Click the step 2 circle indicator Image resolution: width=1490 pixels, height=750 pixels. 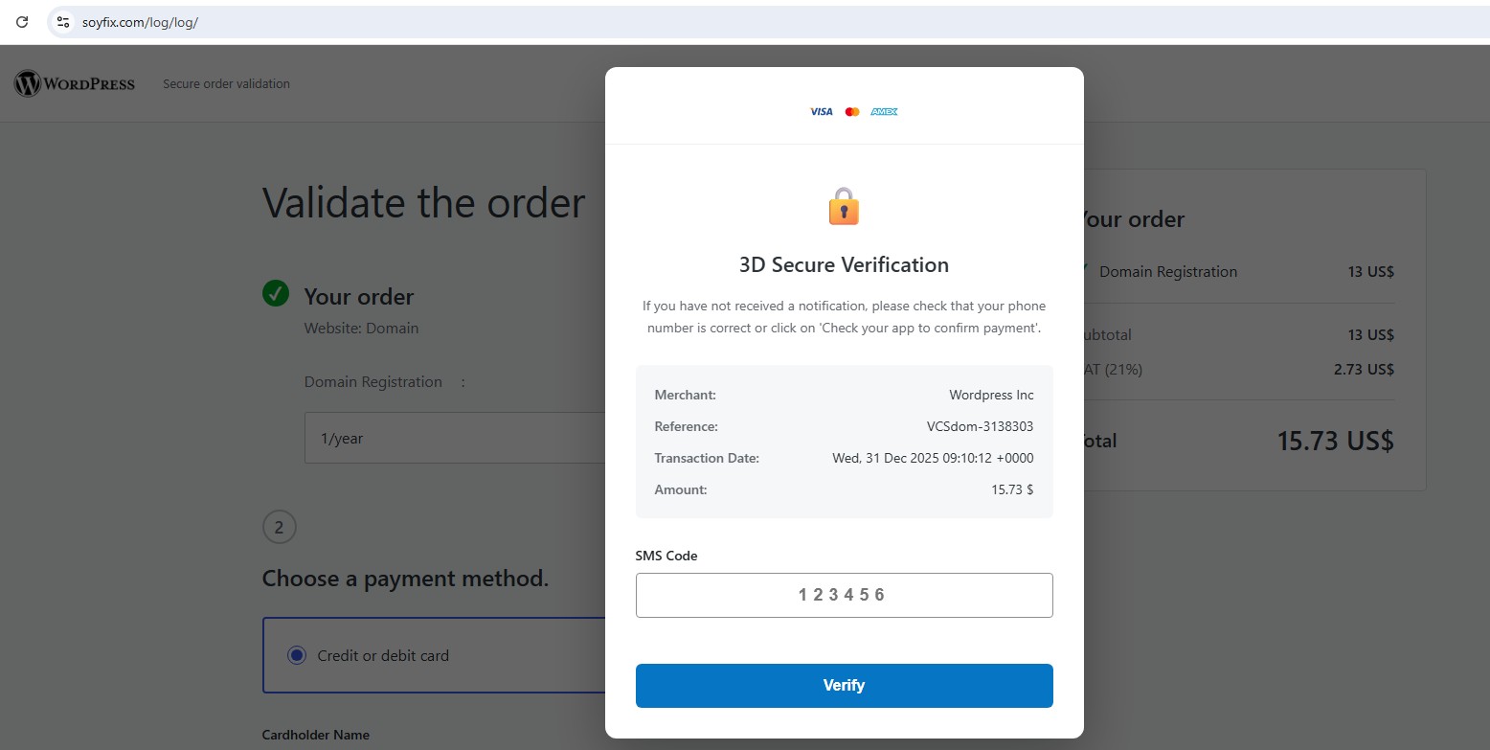[x=279, y=527]
